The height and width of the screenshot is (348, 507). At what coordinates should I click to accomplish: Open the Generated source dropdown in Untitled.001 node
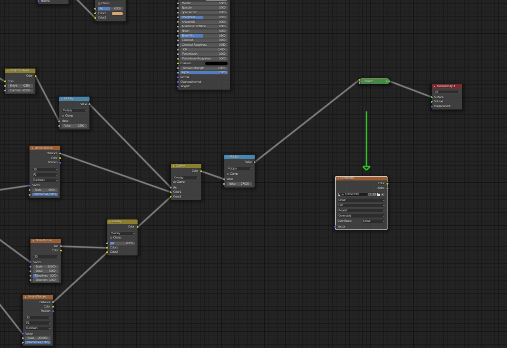[361, 216]
